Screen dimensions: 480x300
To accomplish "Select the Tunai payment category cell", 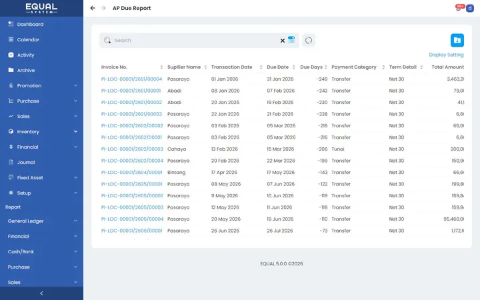I will tap(338, 149).
